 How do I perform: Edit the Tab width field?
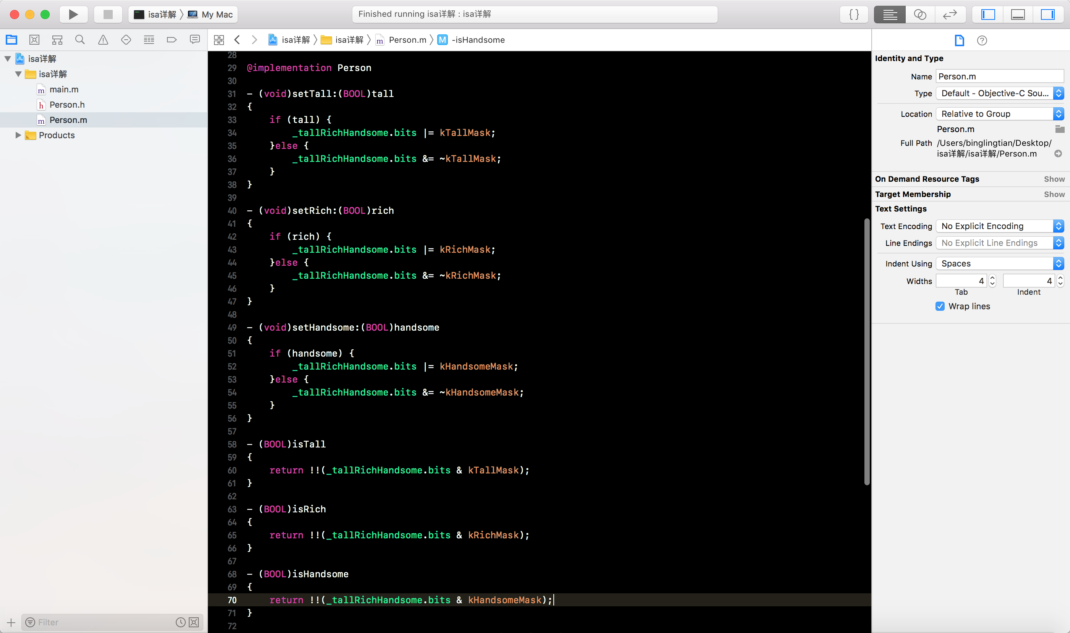pos(961,281)
